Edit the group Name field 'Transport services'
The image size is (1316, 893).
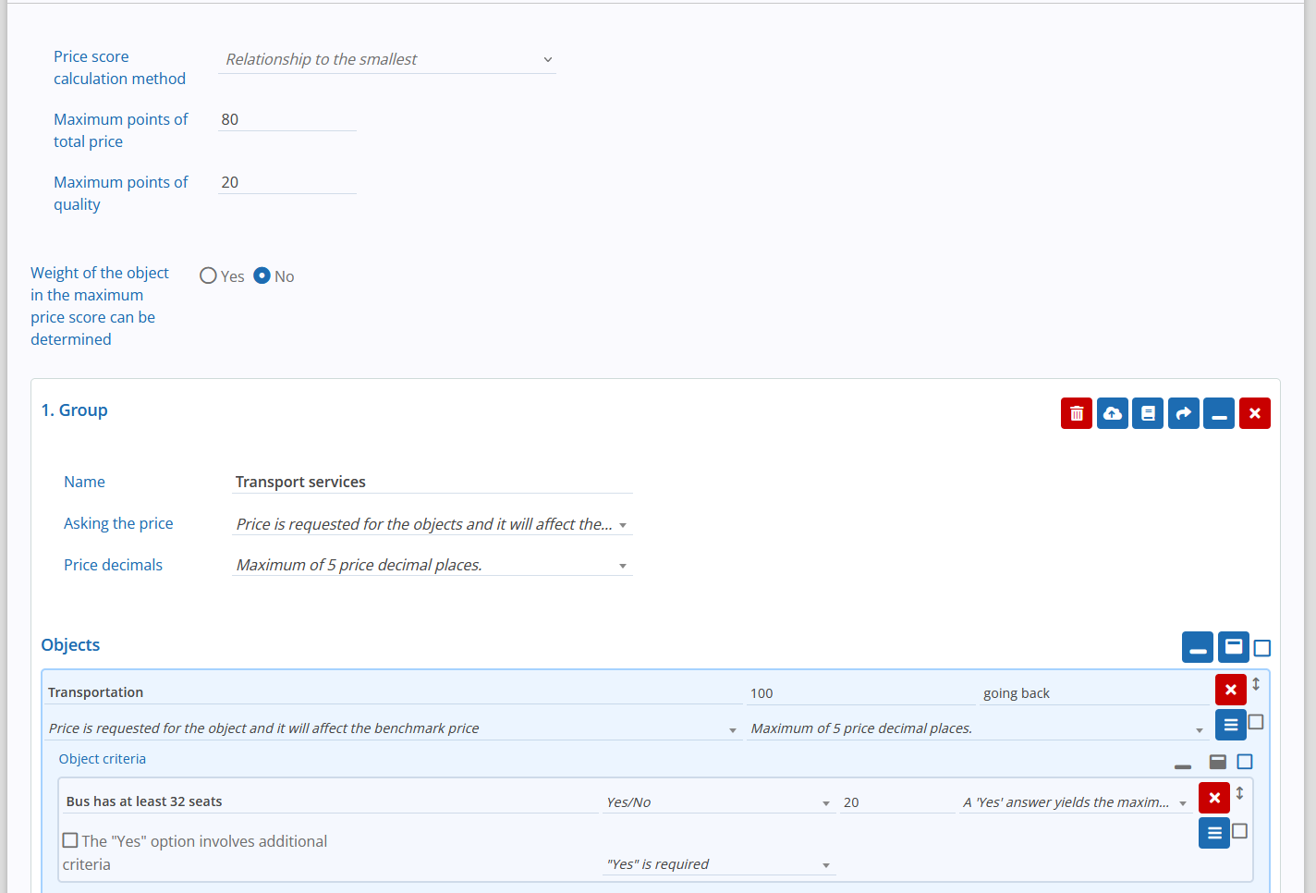(433, 482)
